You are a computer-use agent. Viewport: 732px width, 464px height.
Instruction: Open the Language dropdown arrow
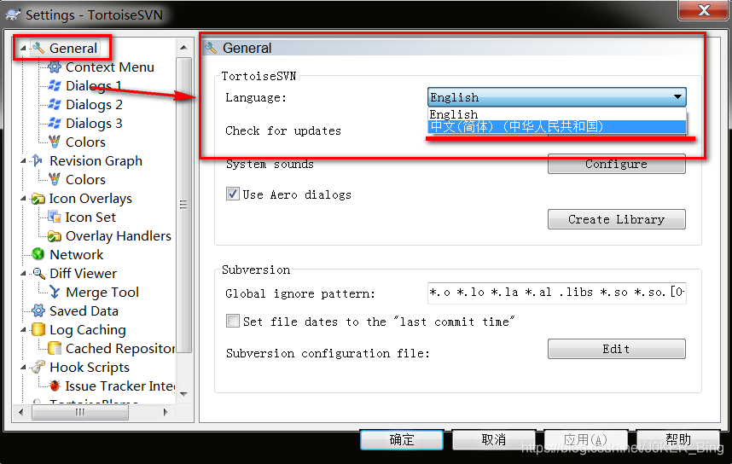coord(677,97)
